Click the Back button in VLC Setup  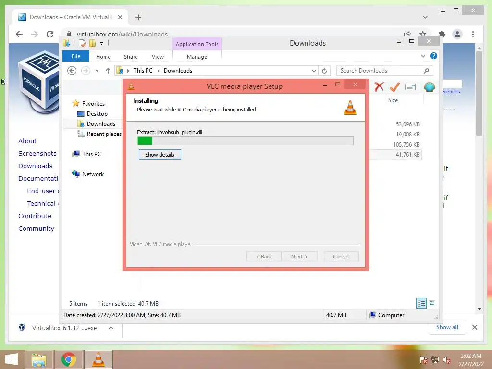pos(264,257)
